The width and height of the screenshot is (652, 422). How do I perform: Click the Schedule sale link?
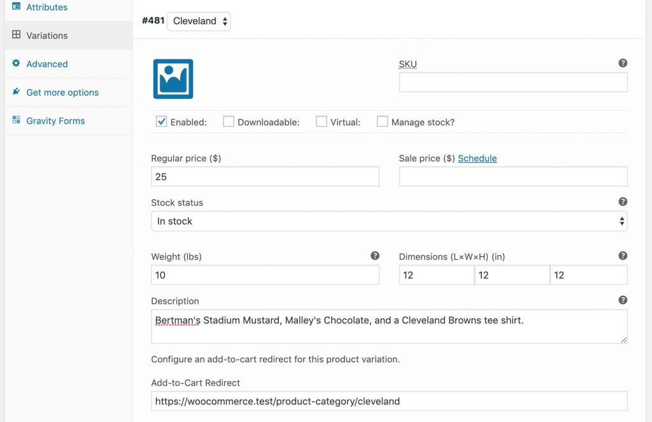tap(478, 158)
